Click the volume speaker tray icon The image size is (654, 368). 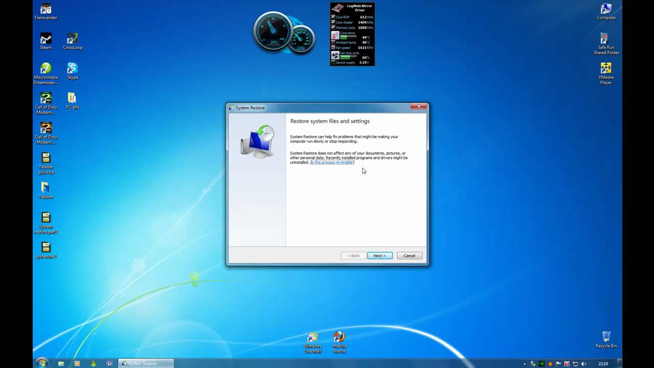[x=583, y=363]
